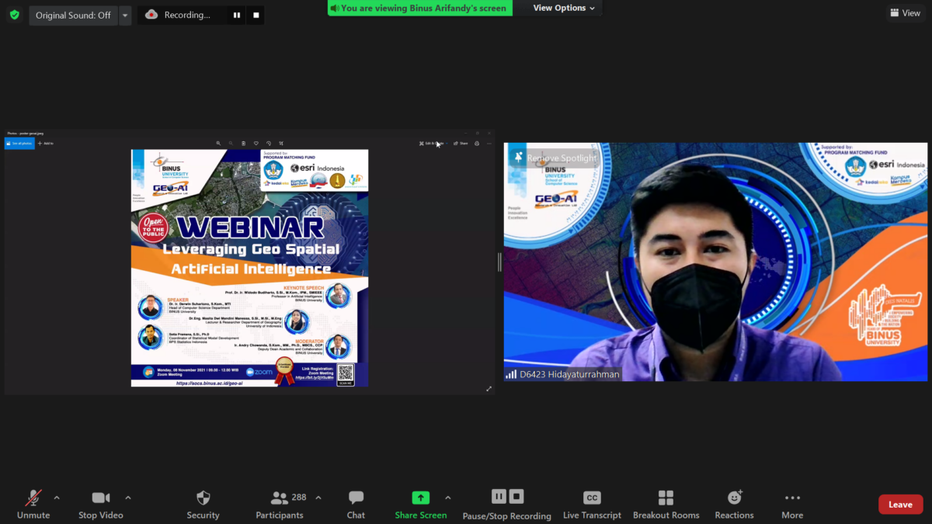
Task: Click the speaker video of D6423 Hidayaturrahman
Action: 715,262
